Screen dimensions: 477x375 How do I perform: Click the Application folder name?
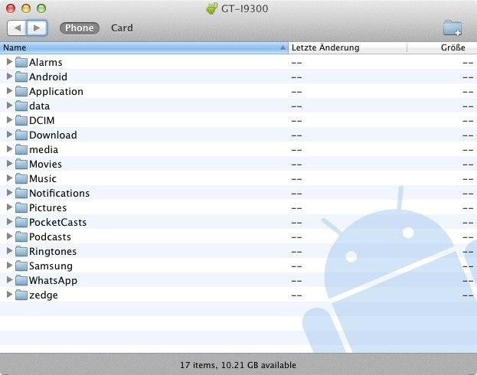(56, 92)
